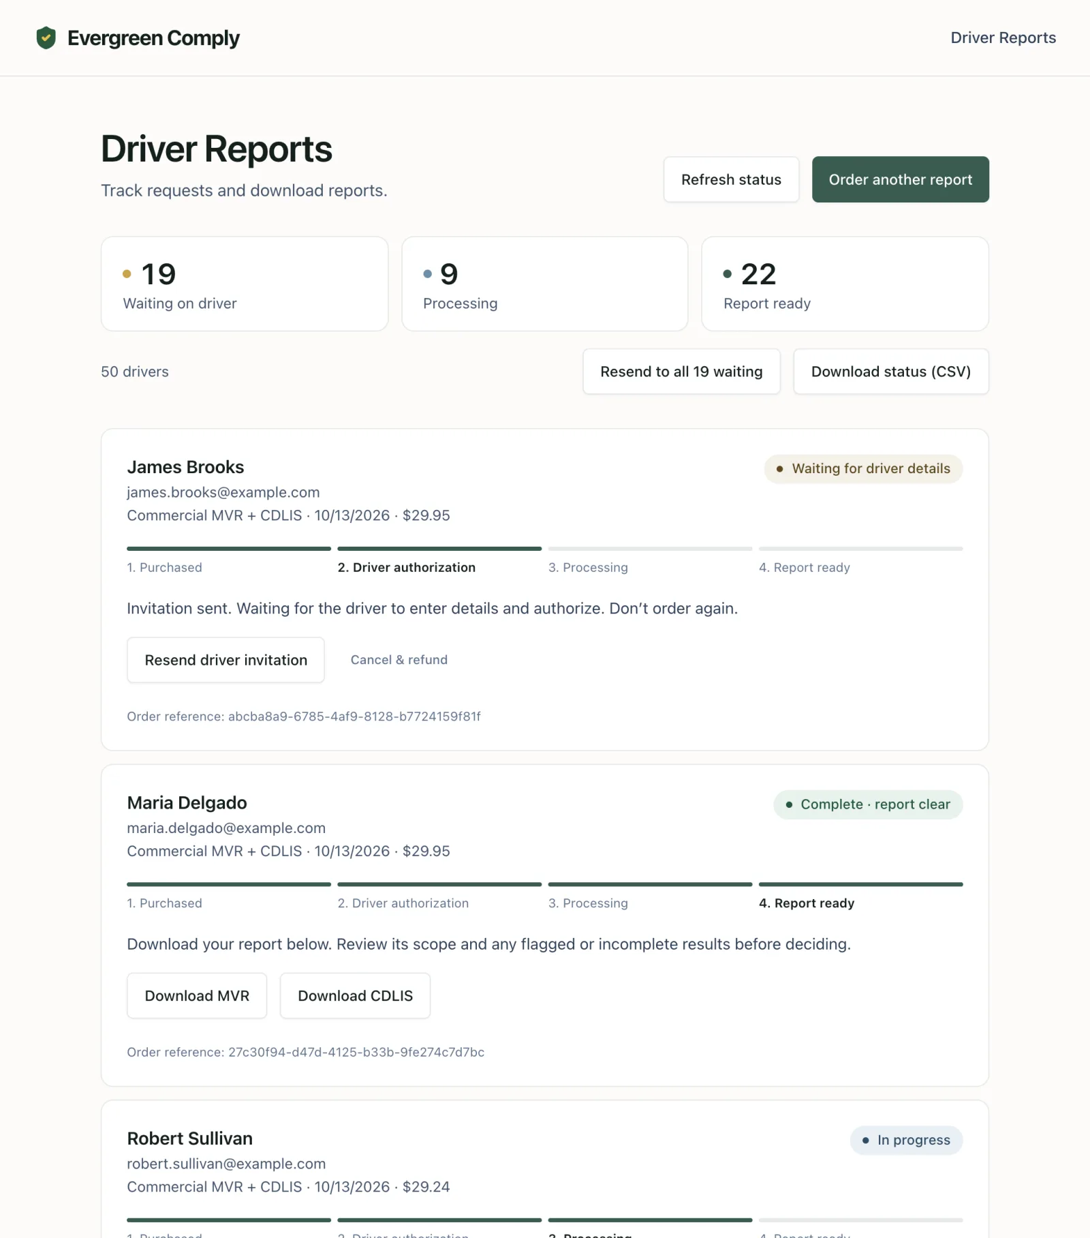Click the Maria Delgado driver name

pos(187,802)
